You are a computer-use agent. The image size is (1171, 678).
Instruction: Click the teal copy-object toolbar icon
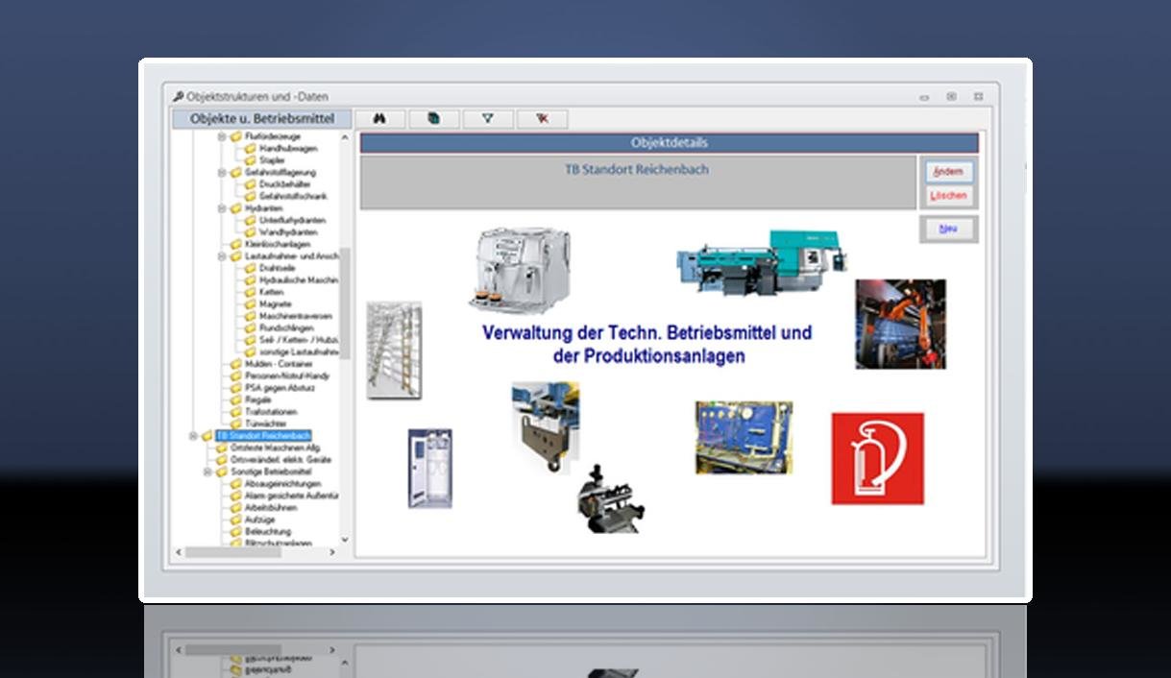pyautogui.click(x=433, y=119)
